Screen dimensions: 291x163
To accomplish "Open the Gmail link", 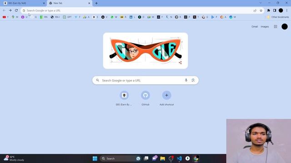I will point(255,27).
